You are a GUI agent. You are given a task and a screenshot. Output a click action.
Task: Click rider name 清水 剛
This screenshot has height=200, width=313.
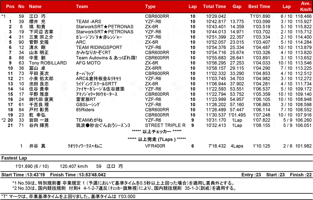coord(37,47)
